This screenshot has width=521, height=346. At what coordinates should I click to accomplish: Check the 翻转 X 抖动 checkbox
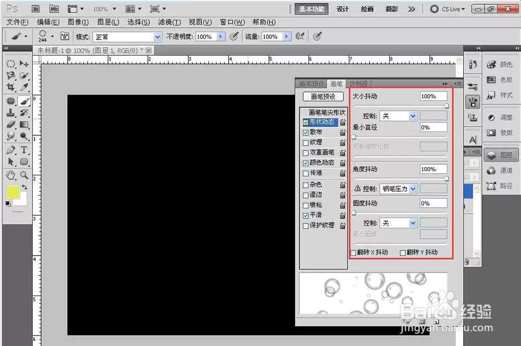pyautogui.click(x=354, y=253)
